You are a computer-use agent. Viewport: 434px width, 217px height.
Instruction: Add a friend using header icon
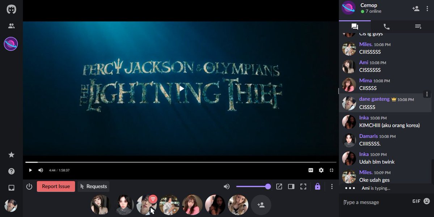[416, 9]
